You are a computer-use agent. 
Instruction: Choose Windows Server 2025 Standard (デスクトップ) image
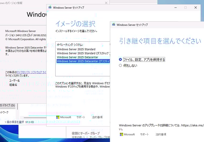click(x=83, y=53)
